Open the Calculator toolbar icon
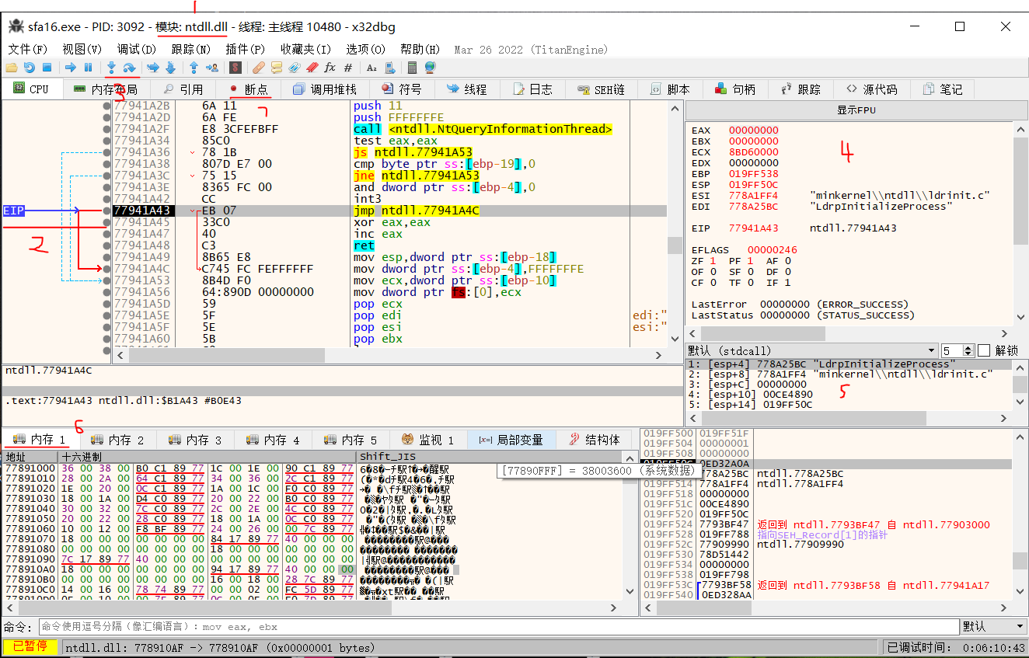This screenshot has width=1029, height=658. pyautogui.click(x=412, y=68)
